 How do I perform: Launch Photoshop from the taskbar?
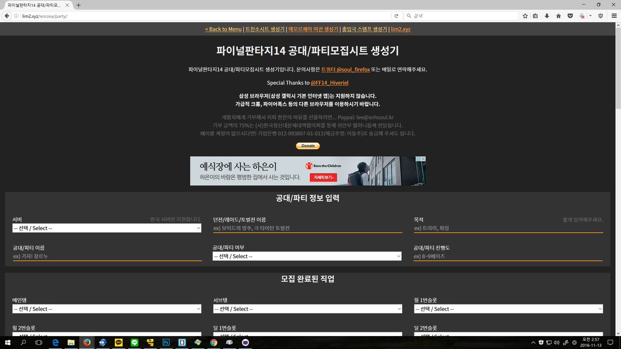(166, 342)
